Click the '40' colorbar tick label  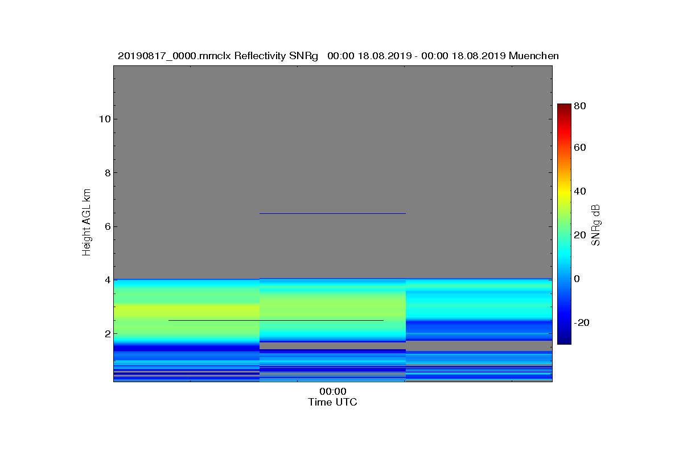pyautogui.click(x=581, y=191)
